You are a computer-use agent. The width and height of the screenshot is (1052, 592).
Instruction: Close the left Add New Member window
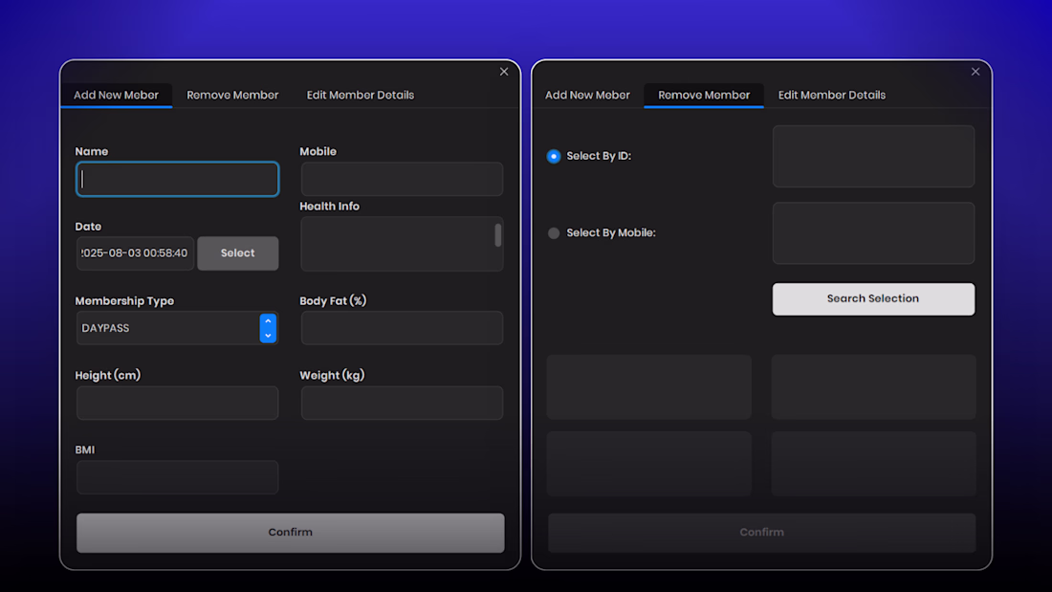click(x=504, y=72)
